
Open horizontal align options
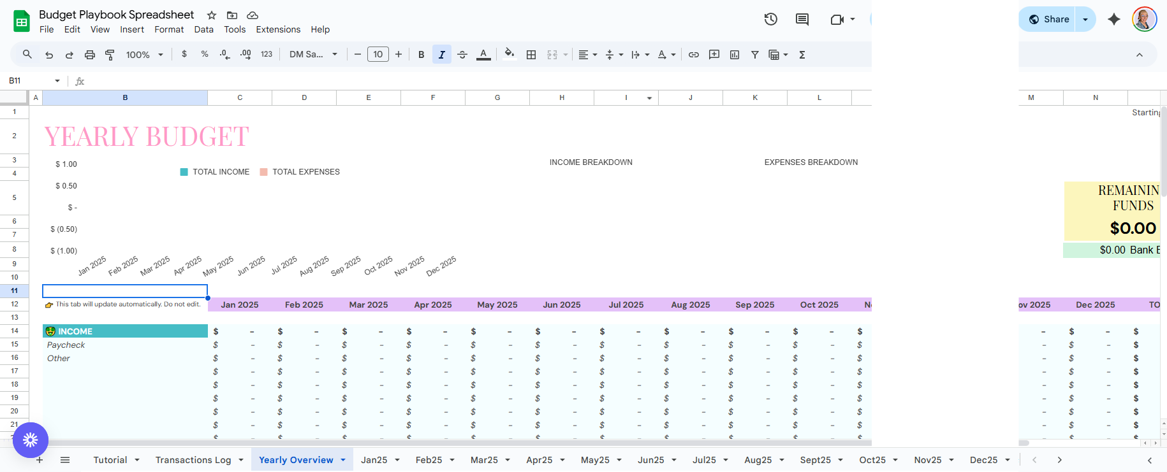pyautogui.click(x=587, y=55)
